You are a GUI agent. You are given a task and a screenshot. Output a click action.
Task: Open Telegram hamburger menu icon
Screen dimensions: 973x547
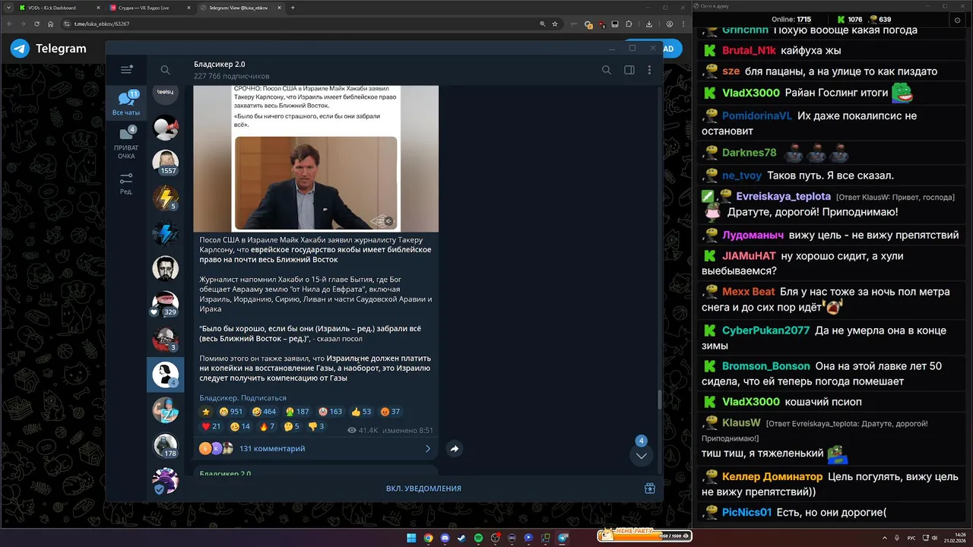[126, 69]
